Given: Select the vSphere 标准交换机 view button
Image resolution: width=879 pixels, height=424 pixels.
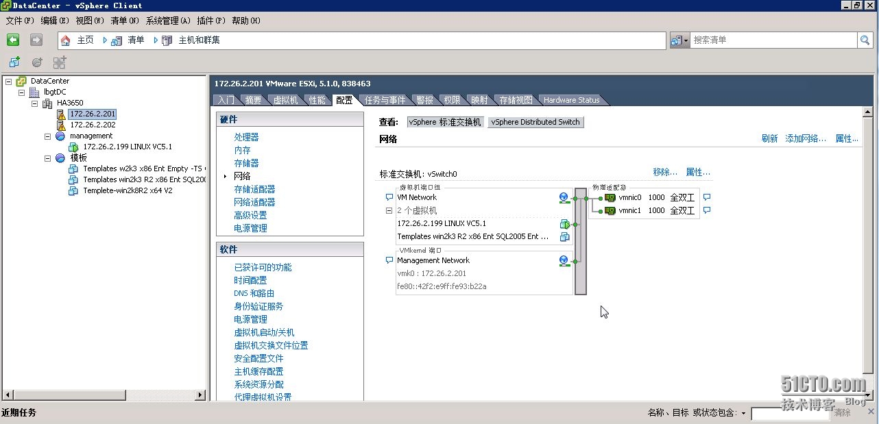Looking at the screenshot, I should pos(445,122).
